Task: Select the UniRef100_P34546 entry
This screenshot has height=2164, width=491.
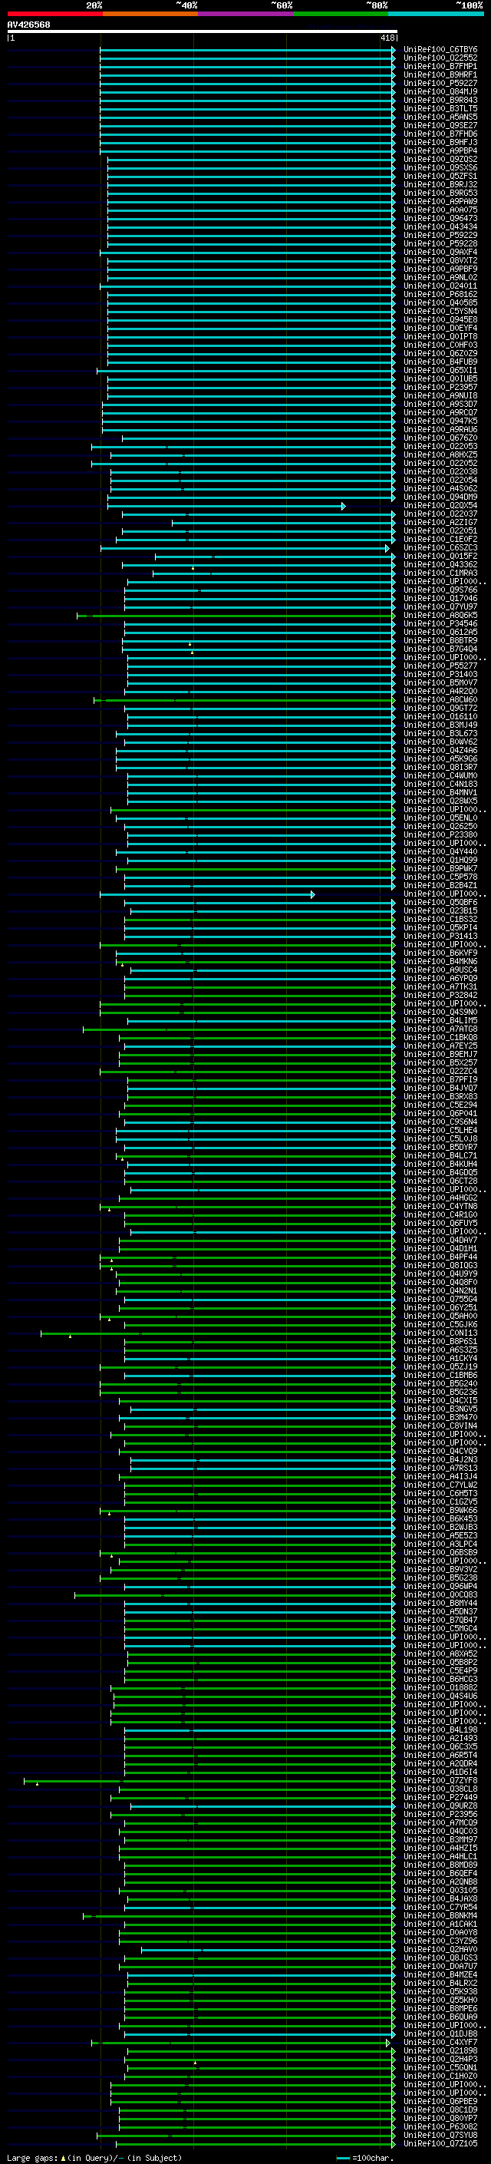Action: [x=440, y=623]
